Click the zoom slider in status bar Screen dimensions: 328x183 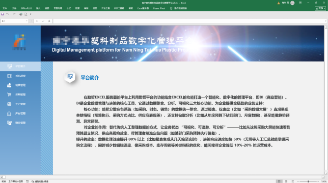click(x=308, y=182)
